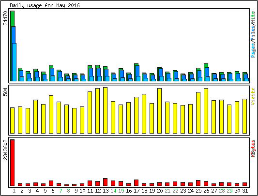Click green day label 8
The width and height of the screenshot is (258, 196).
tap(68, 191)
